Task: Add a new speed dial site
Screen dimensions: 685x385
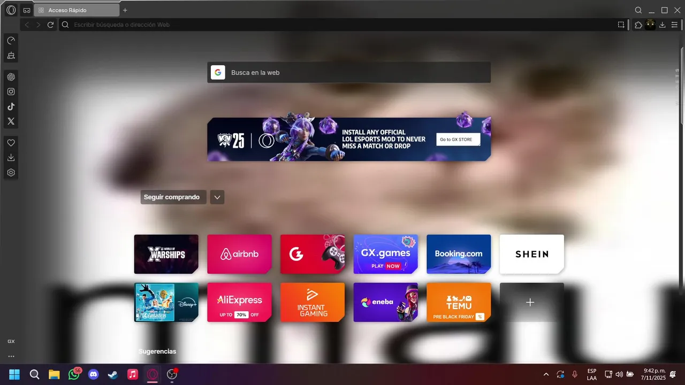Action: tap(532, 302)
